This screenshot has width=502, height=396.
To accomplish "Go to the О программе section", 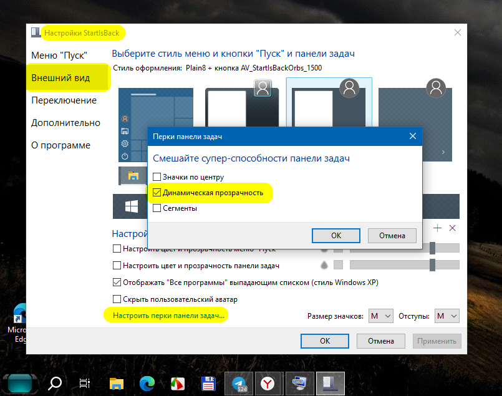I will coord(60,145).
